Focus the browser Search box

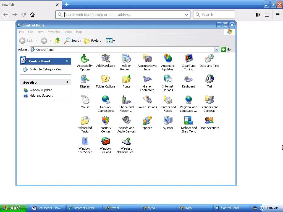click(214, 15)
